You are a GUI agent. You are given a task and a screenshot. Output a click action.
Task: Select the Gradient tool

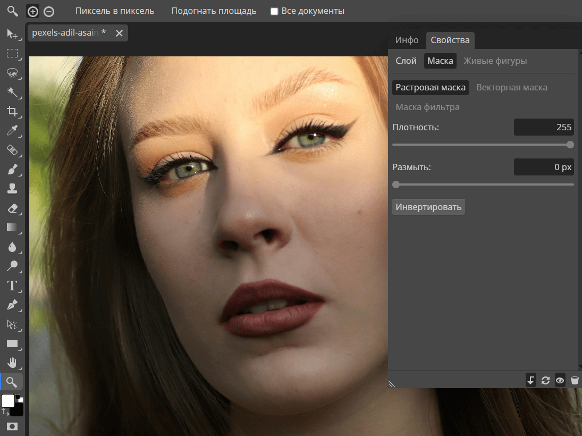12,228
